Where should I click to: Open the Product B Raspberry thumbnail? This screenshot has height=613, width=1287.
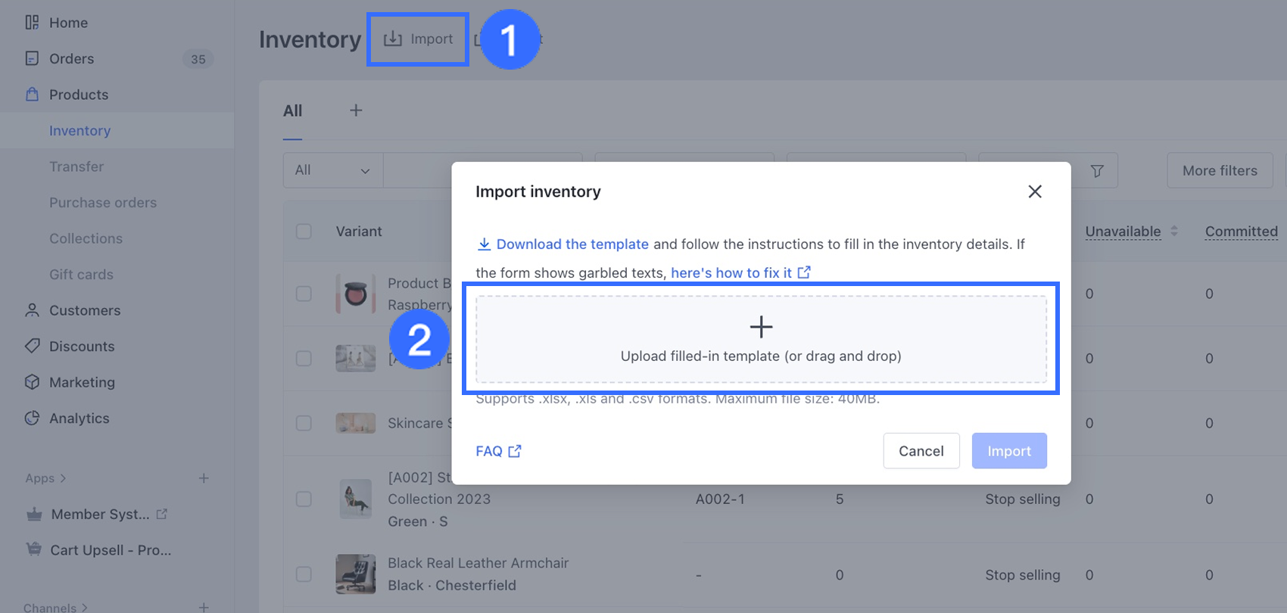pyautogui.click(x=355, y=294)
